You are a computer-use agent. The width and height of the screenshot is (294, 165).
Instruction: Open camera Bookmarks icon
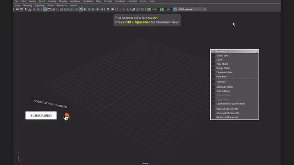[x=26, y=9]
